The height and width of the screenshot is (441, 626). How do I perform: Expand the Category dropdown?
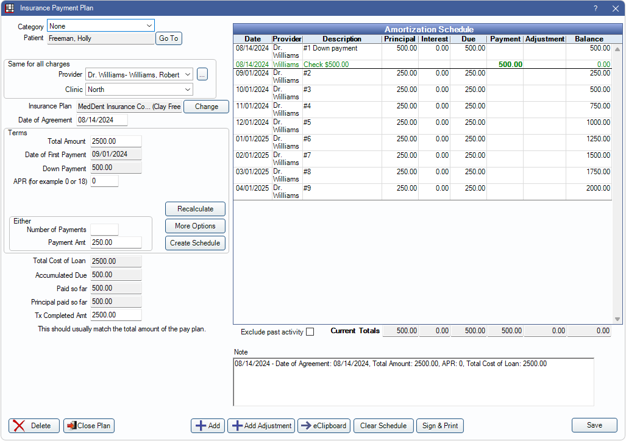(x=149, y=26)
